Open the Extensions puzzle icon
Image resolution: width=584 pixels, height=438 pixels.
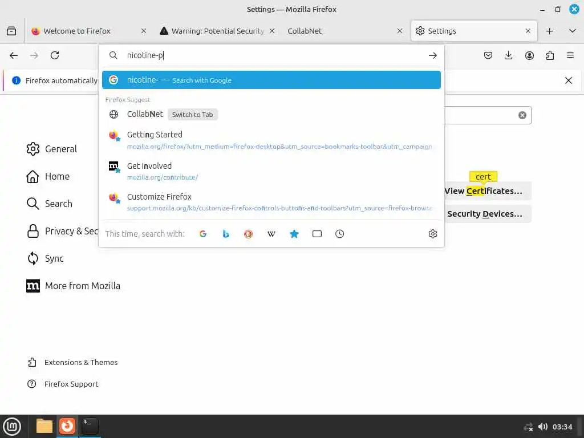click(x=550, y=55)
